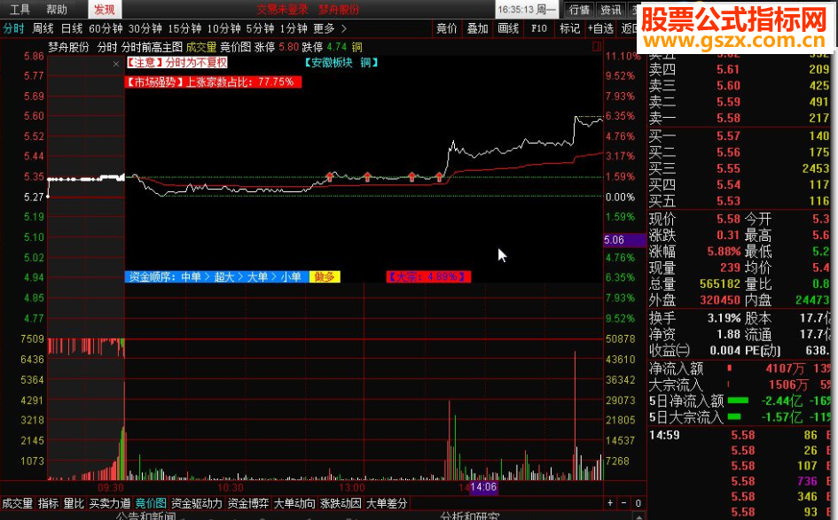Select the 资金博弈 bottom tab
The image size is (838, 520).
[x=248, y=503]
